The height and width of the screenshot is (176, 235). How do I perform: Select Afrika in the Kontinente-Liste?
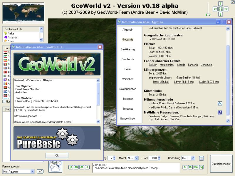point(11,33)
